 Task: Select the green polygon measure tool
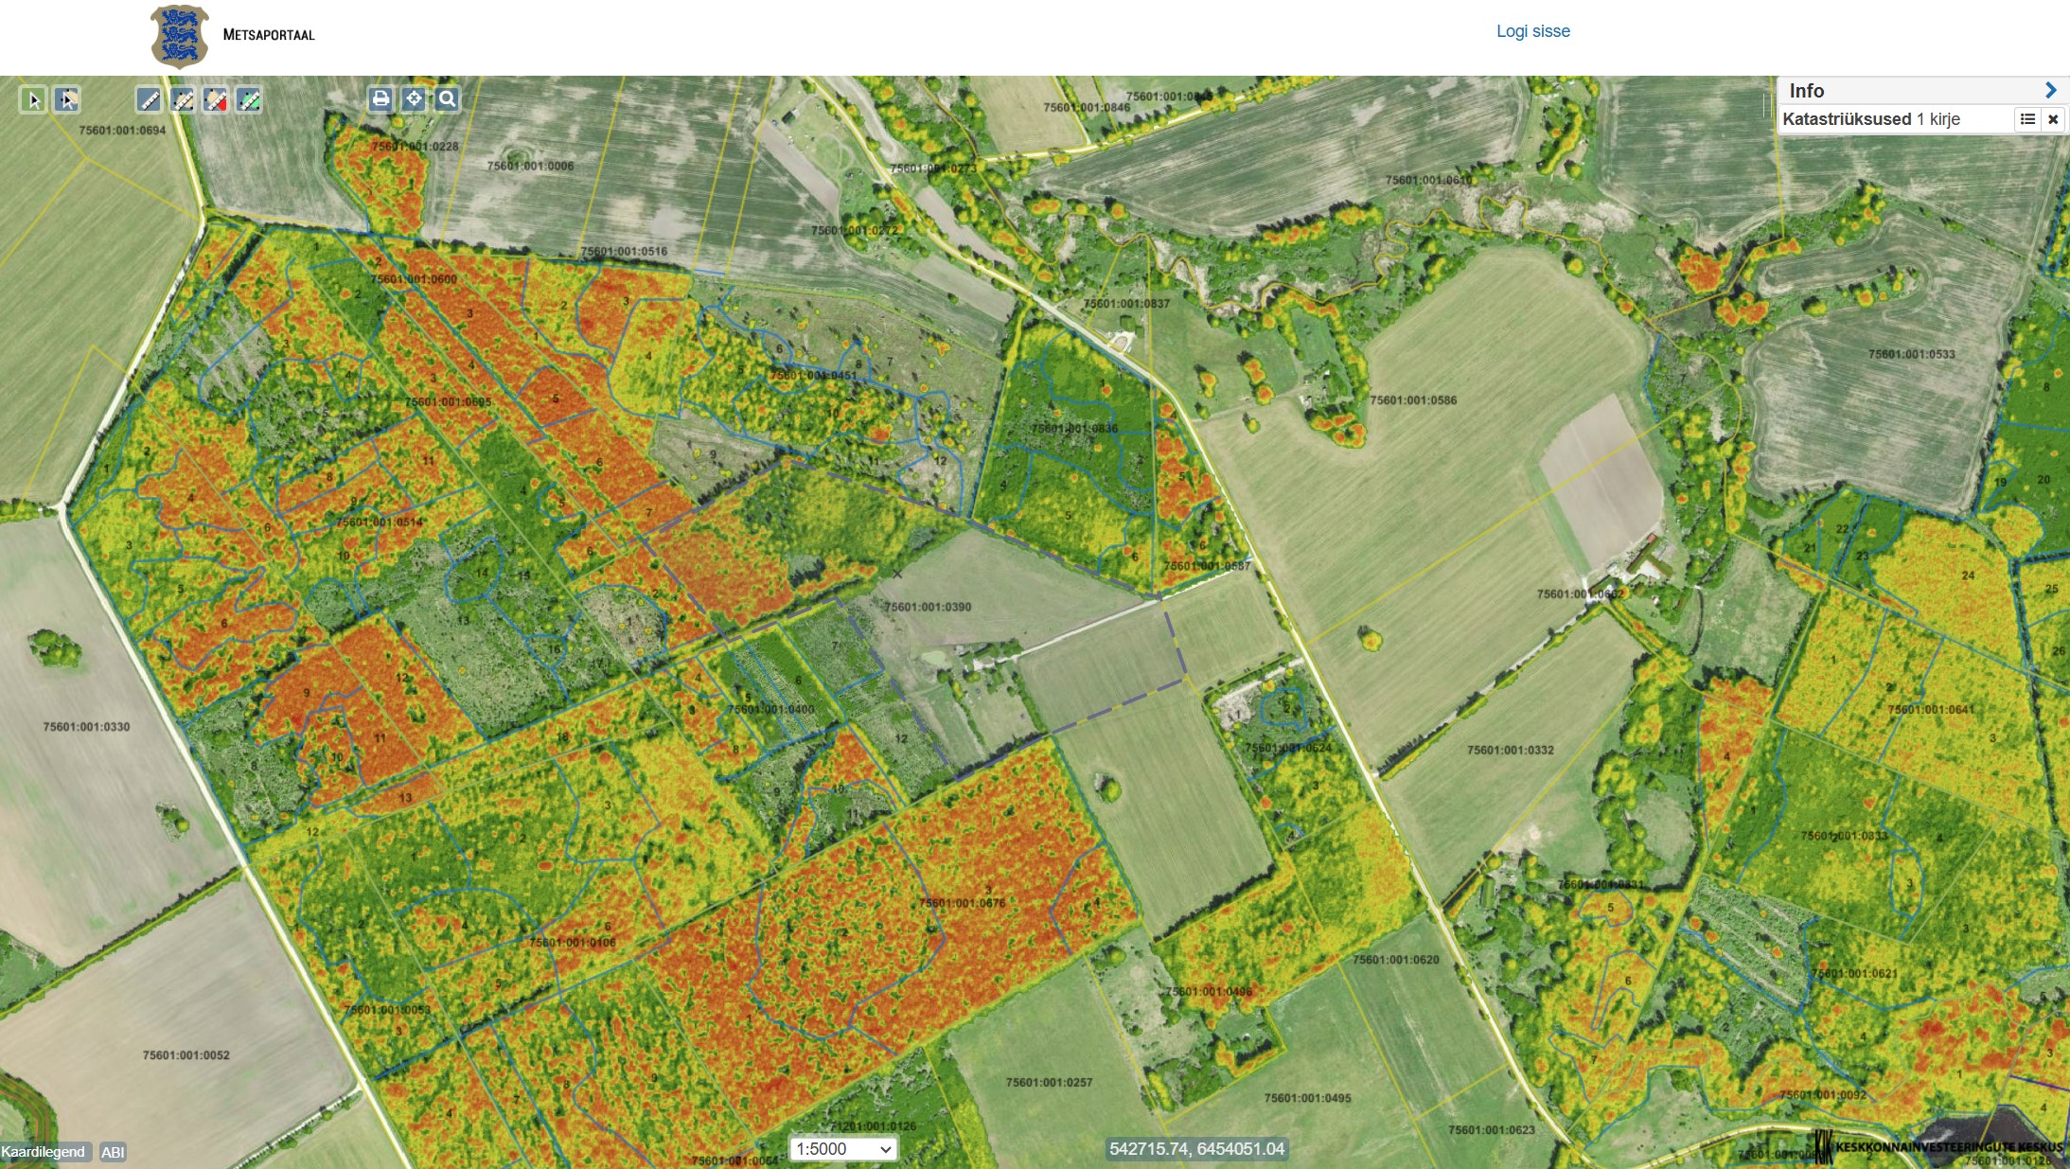(x=249, y=99)
